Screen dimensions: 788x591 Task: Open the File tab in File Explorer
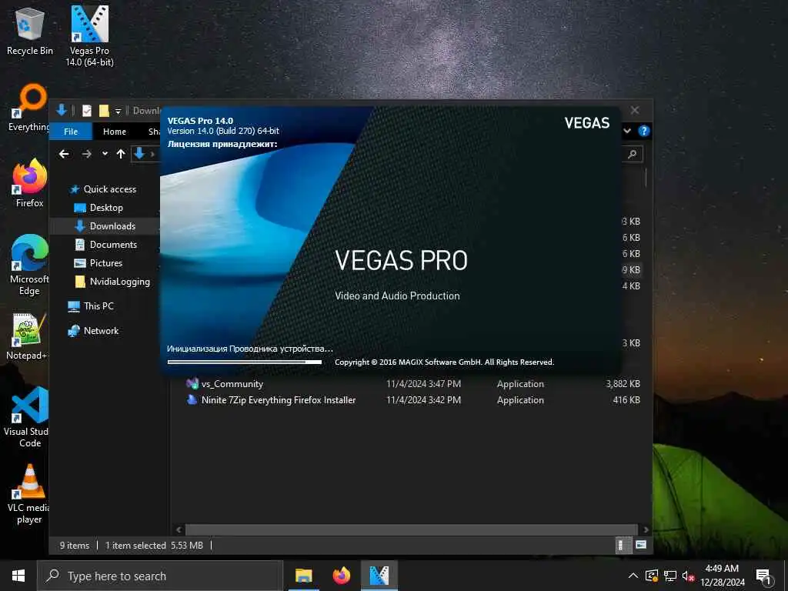71,132
